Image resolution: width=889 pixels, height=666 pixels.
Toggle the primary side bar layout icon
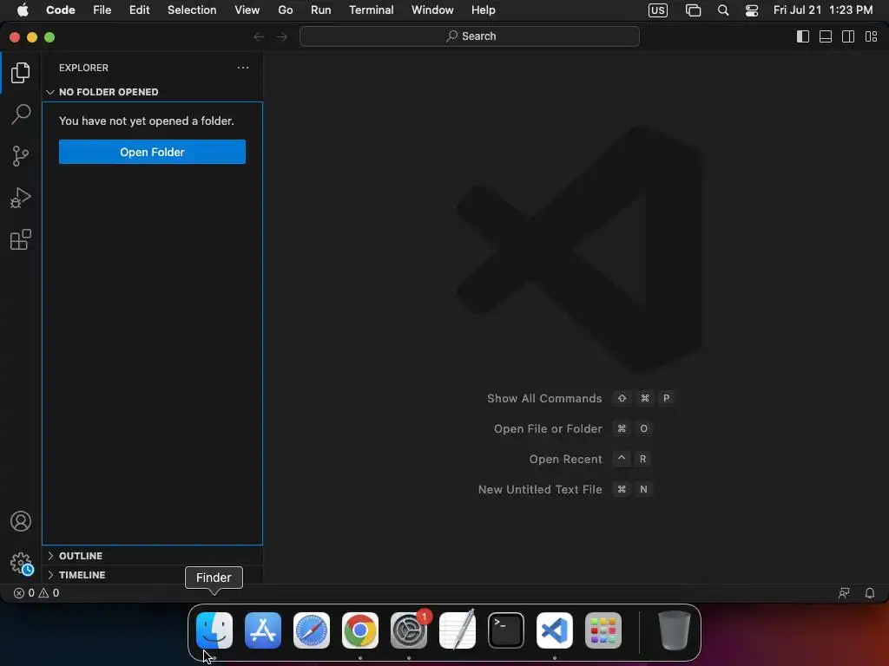tap(803, 36)
